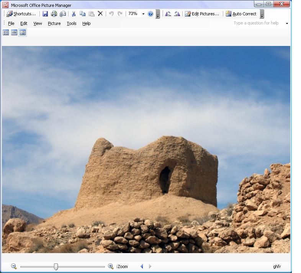Click the Type a question for help box
Viewport: 301px width, 273px height.
tap(258, 23)
